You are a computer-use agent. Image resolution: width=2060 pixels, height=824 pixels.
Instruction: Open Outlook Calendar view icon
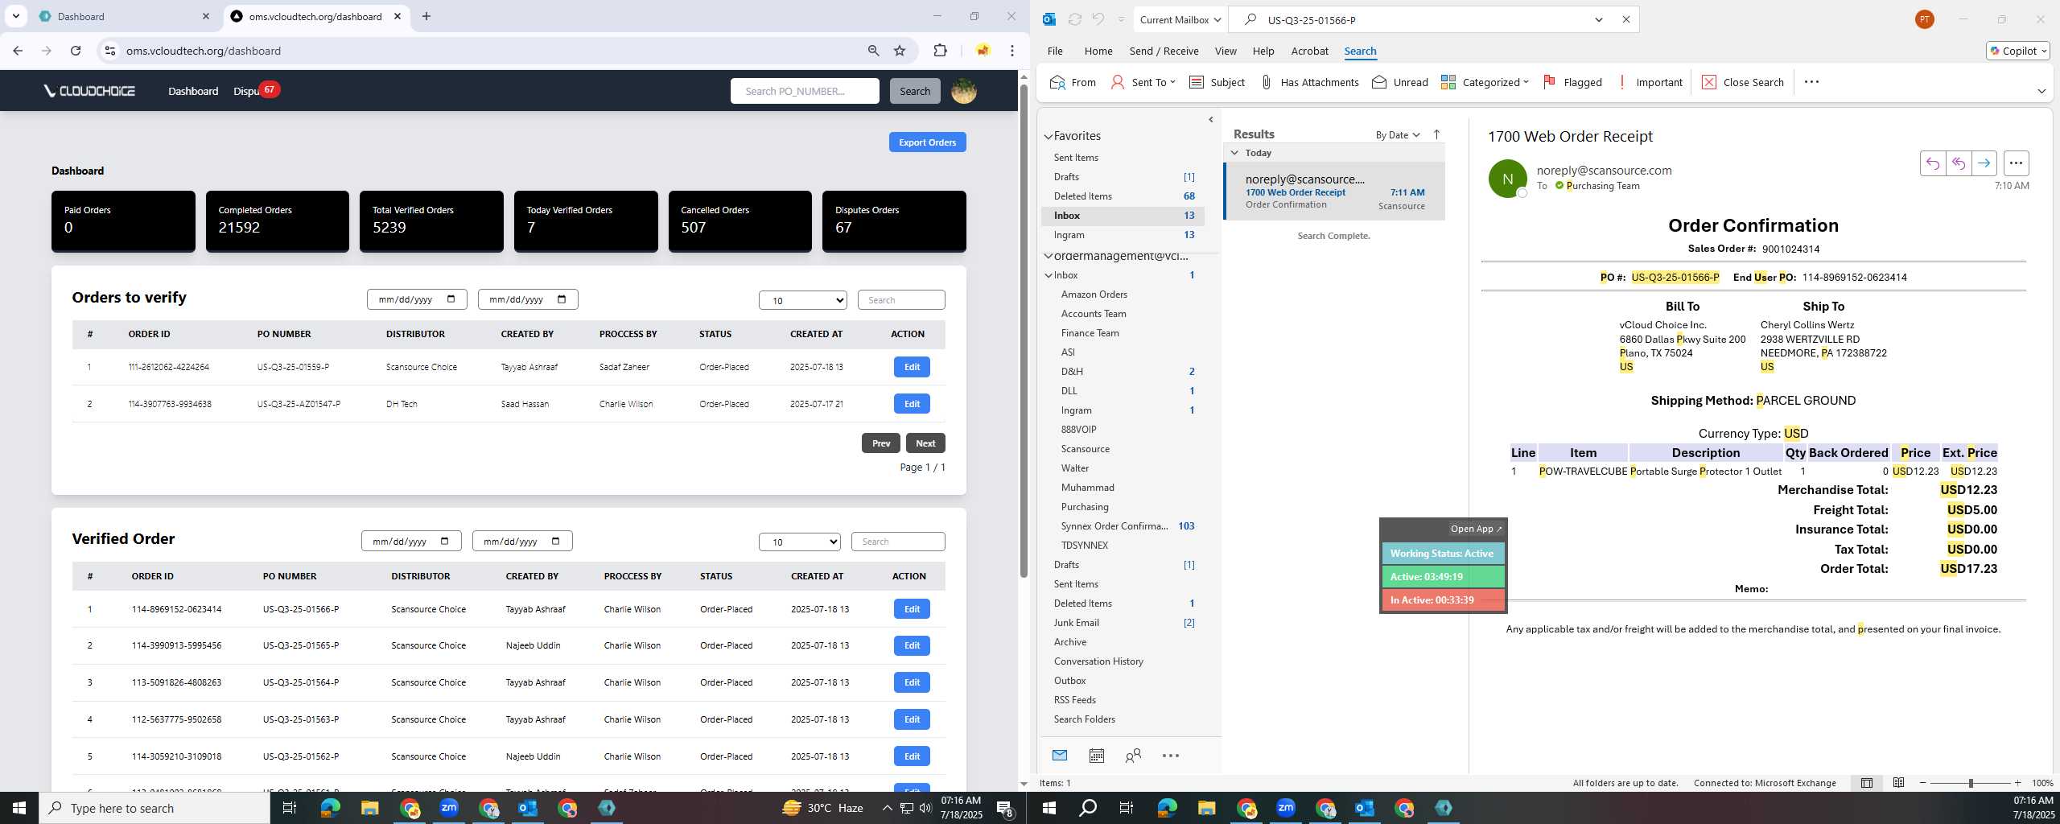1096,755
